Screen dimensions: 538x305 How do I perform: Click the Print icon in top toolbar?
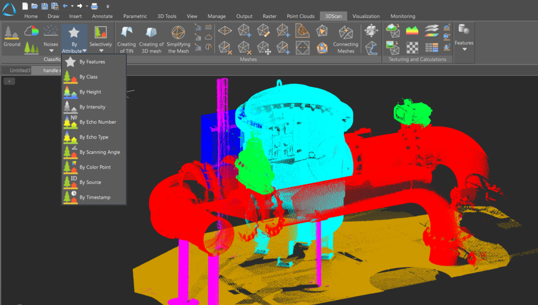click(94, 6)
